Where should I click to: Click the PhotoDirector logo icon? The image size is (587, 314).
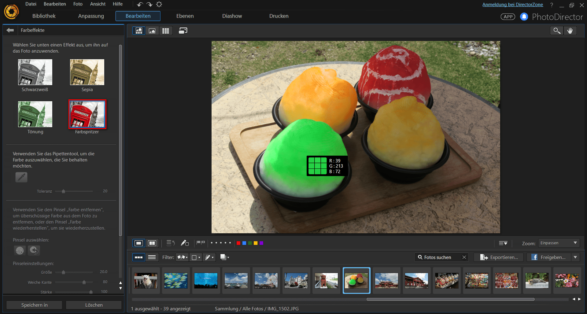click(x=12, y=12)
